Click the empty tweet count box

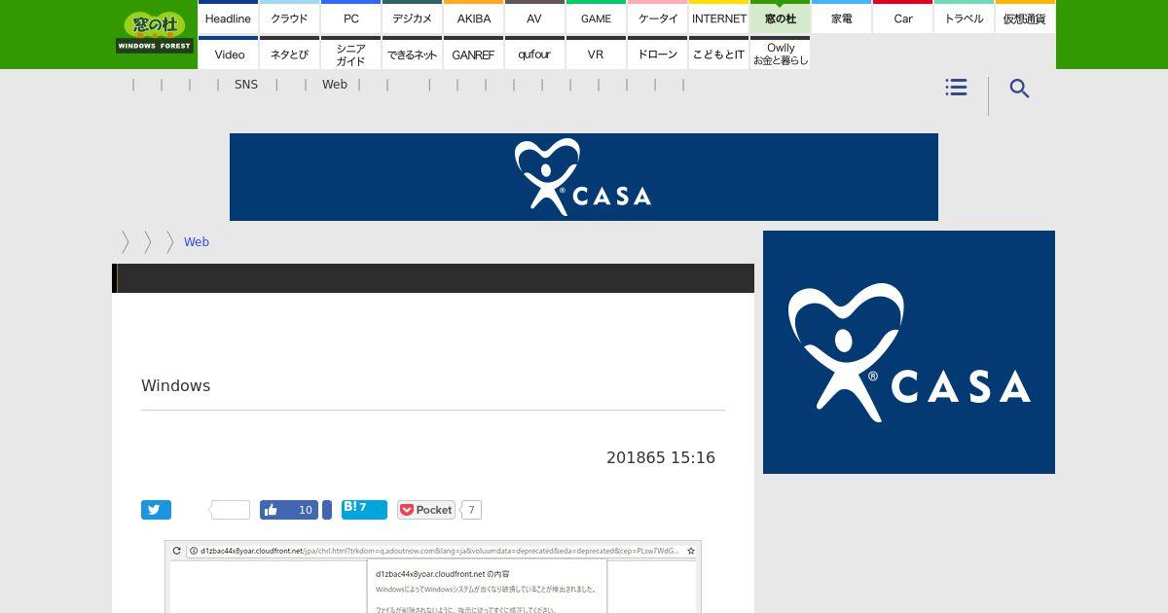231,510
